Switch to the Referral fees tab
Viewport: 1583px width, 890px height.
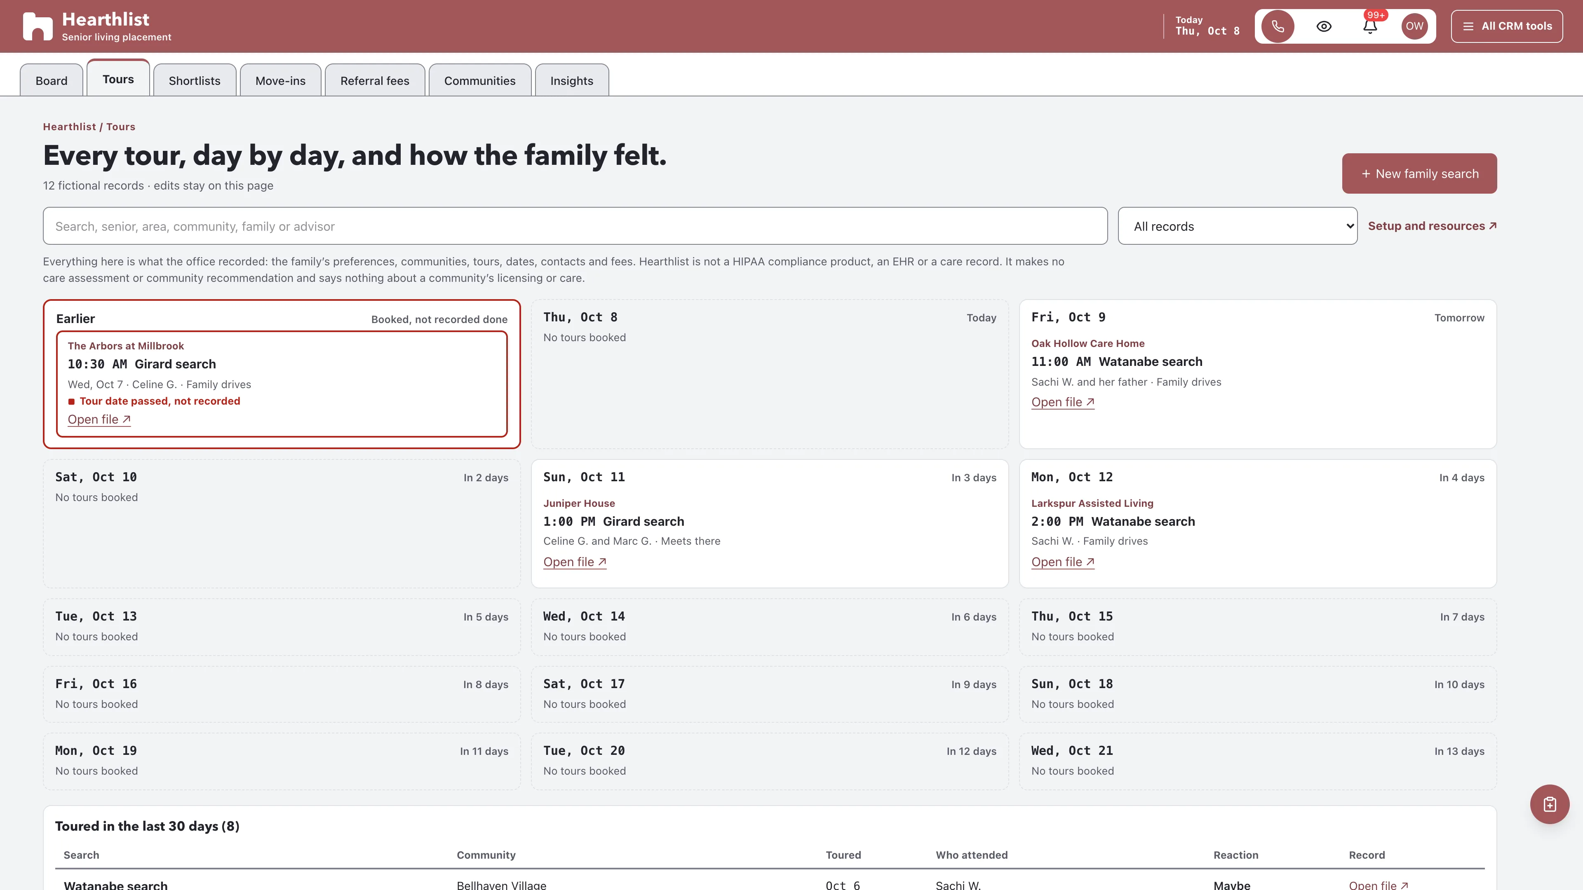tap(374, 80)
